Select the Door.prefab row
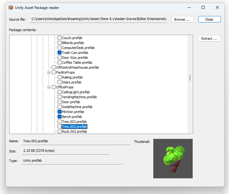Image resolution: width=229 pixels, height=194 pixels. tap(71, 102)
